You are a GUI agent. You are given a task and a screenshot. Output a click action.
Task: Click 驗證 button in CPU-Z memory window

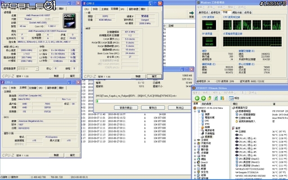(x=138, y=76)
